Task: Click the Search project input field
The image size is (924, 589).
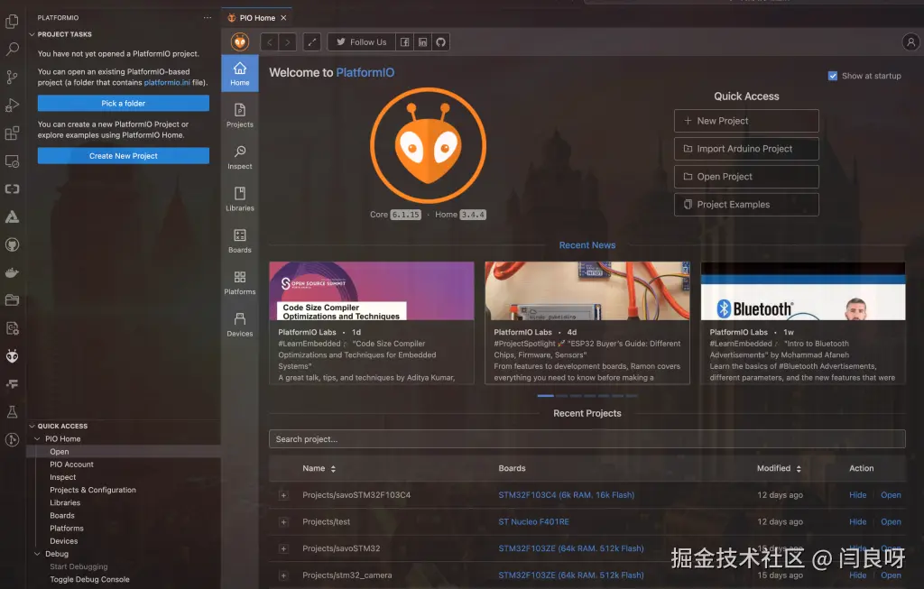Action: click(587, 438)
